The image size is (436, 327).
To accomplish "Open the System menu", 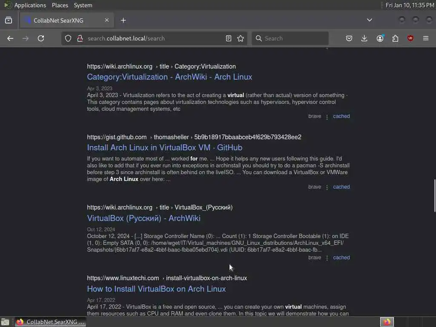I will (x=83, y=5).
